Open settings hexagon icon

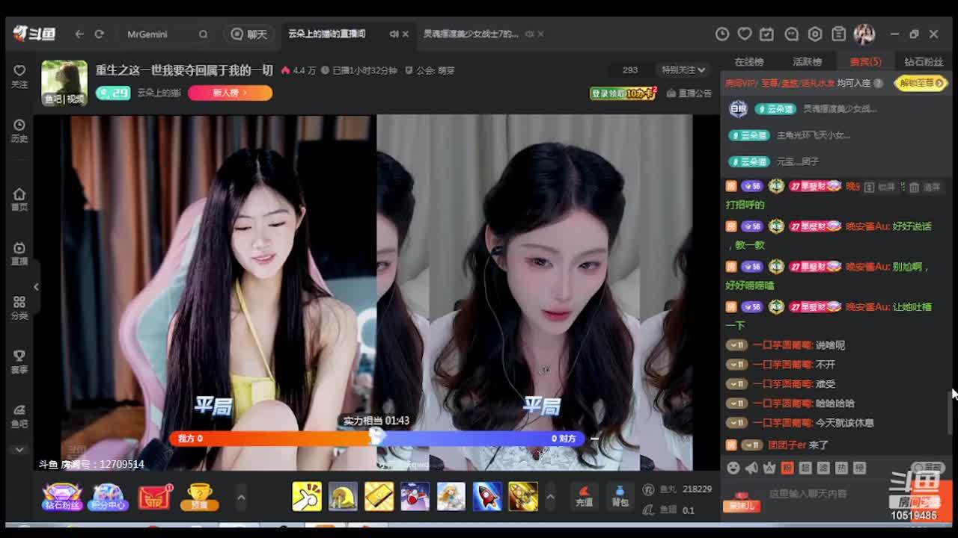[x=815, y=34]
